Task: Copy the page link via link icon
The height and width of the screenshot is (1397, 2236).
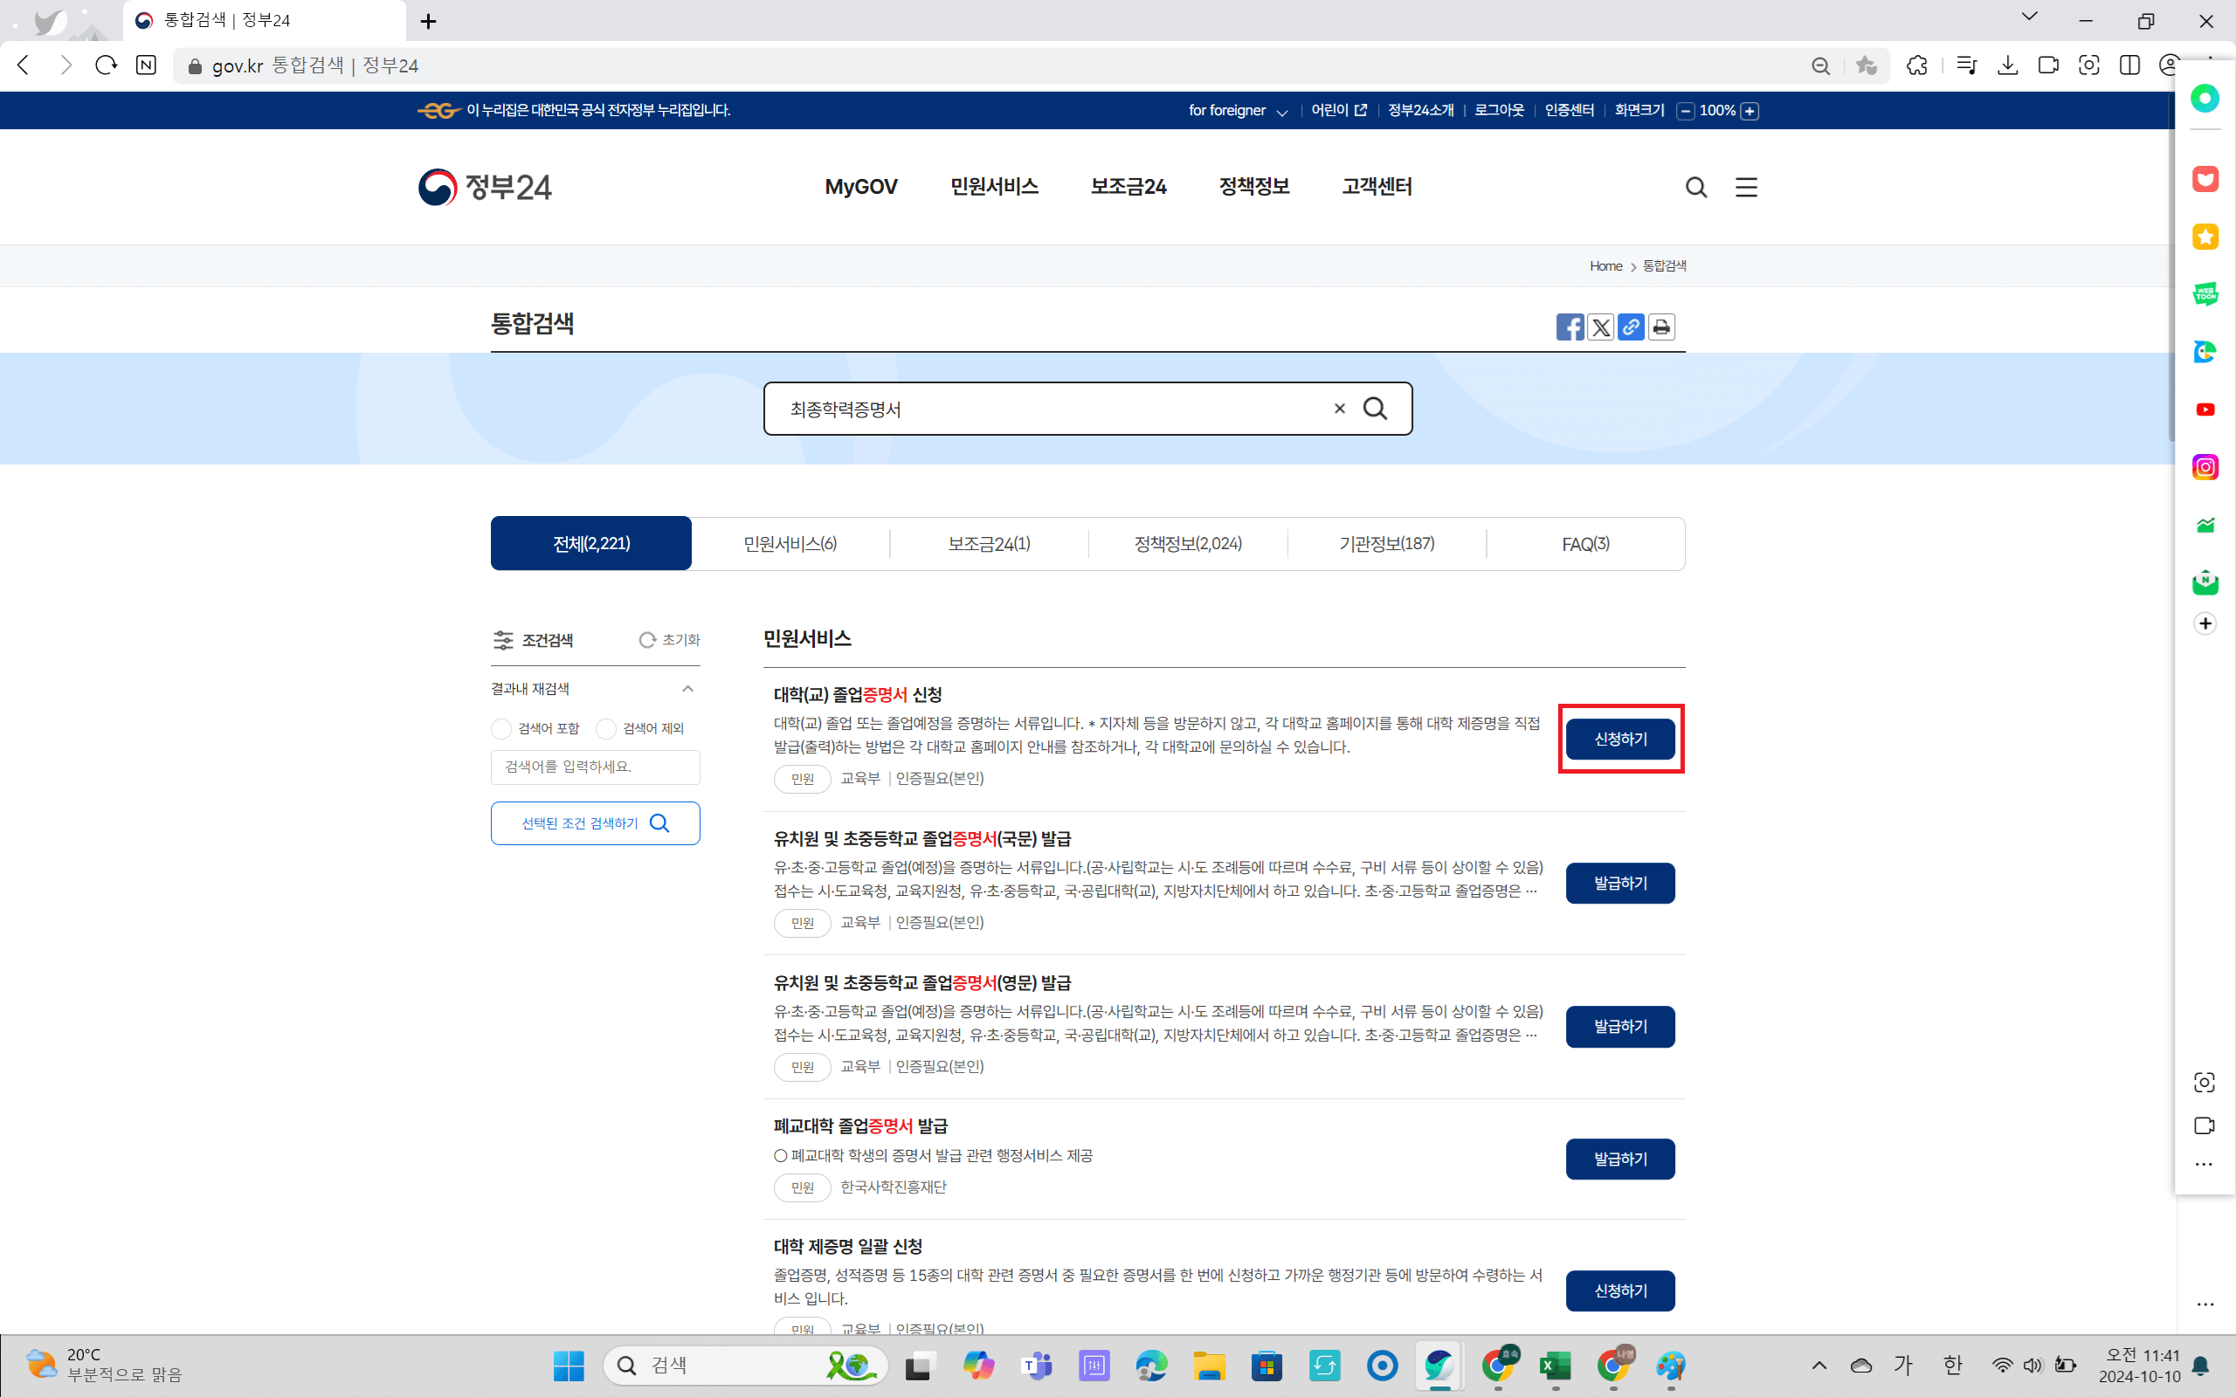Action: click(1631, 327)
